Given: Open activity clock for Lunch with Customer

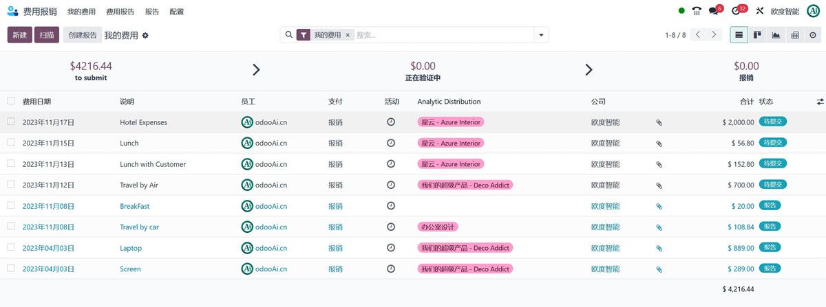Looking at the screenshot, I should pos(391,164).
